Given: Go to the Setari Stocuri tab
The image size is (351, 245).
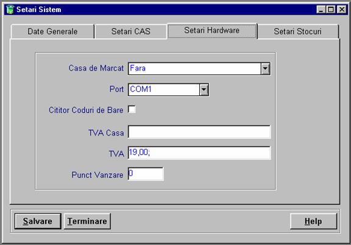Looking at the screenshot, I should tap(298, 32).
